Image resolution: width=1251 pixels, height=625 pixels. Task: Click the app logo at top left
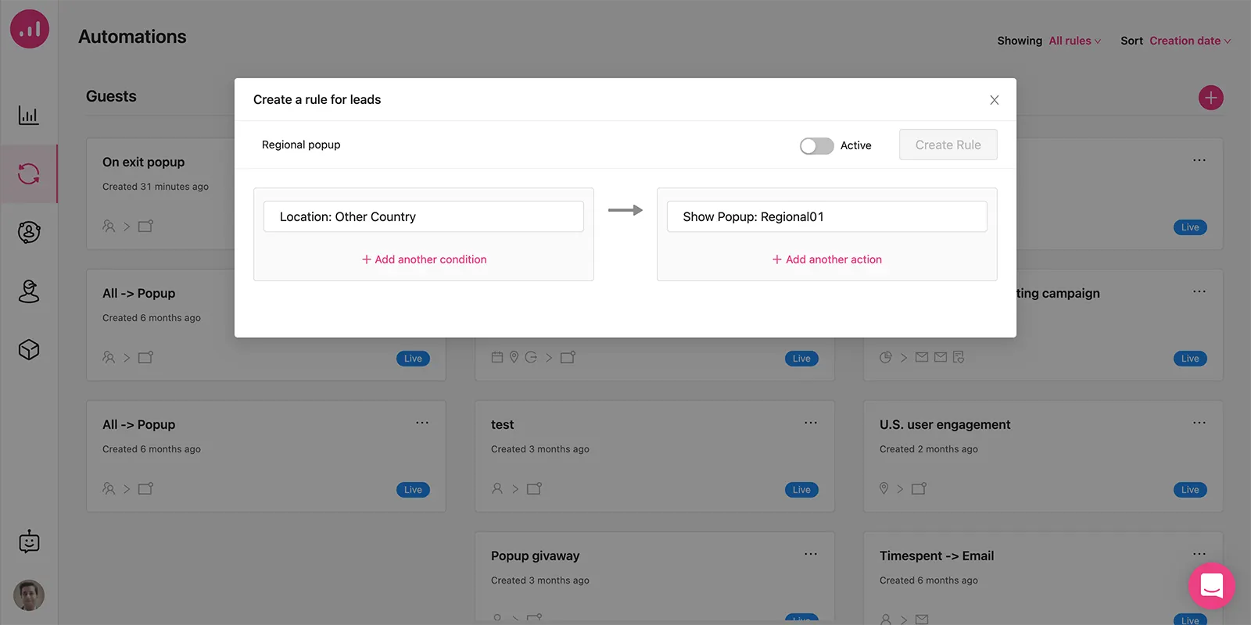[30, 29]
